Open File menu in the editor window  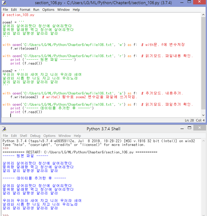click(5, 10)
